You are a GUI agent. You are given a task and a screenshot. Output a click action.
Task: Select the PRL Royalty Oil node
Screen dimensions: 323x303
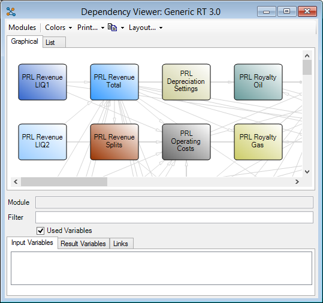(258, 82)
